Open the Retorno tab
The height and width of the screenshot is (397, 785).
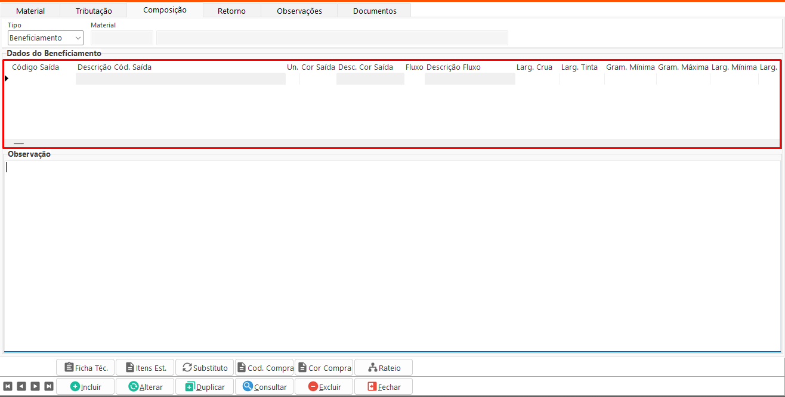tap(231, 11)
